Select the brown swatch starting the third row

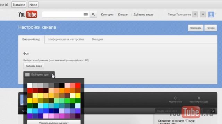click(x=30, y=95)
